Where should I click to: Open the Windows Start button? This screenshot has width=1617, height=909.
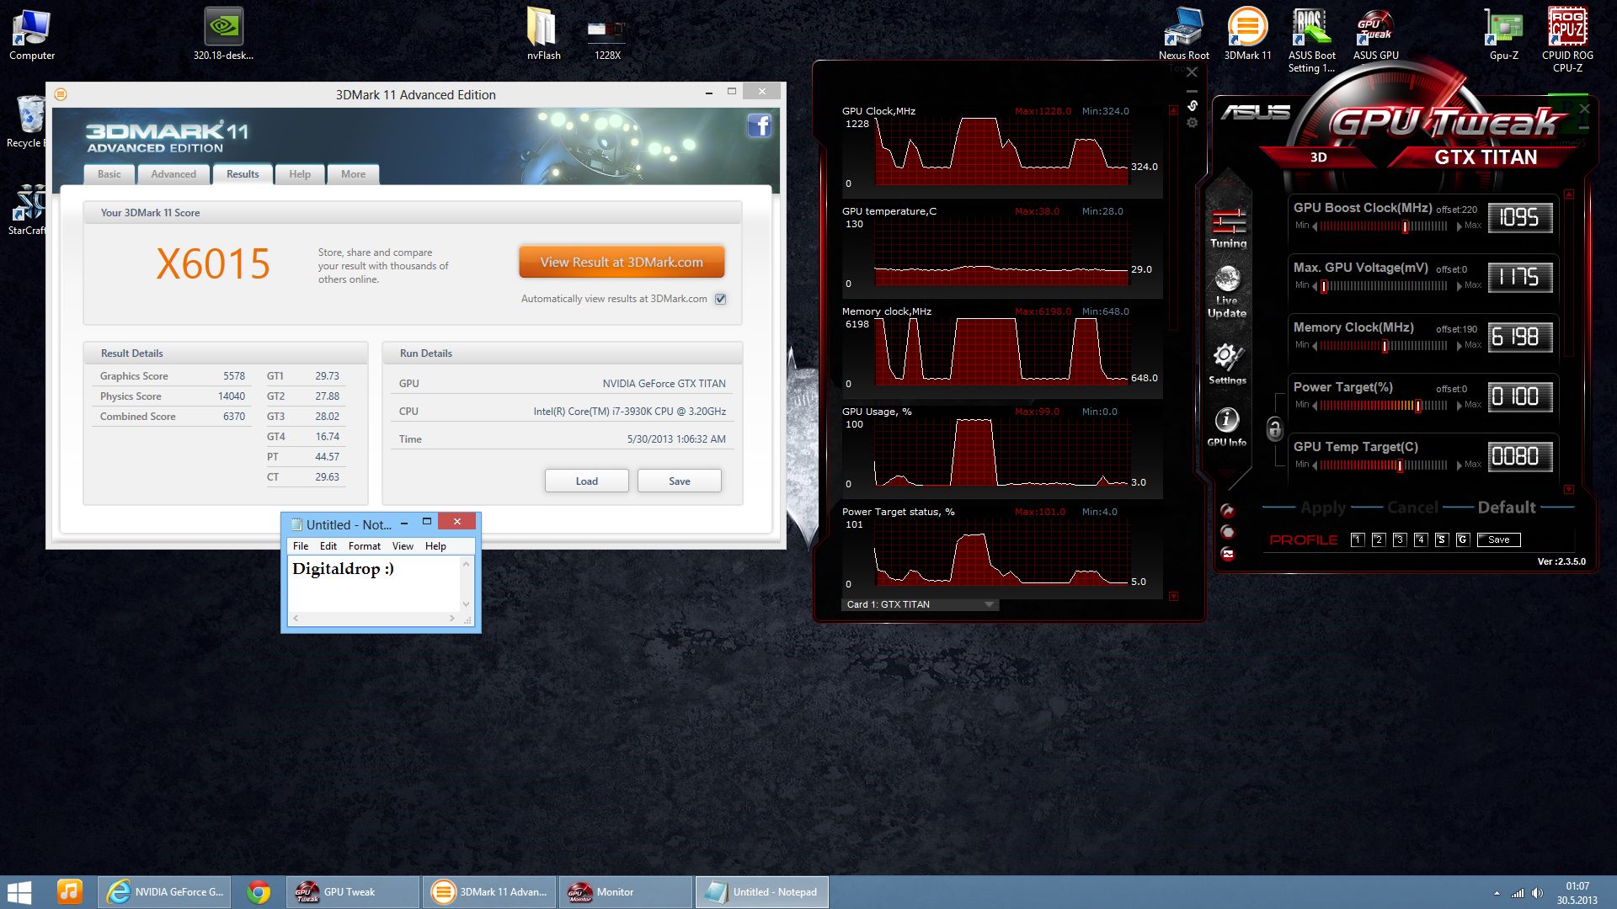click(x=19, y=892)
